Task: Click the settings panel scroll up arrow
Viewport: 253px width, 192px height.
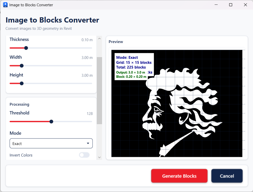Action: [x=99, y=39]
